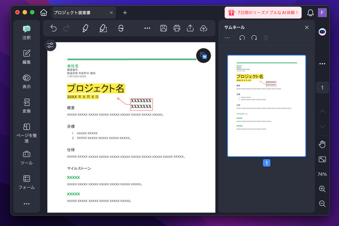339x226 pixels.
Task: Click the 仕様 heading in the document
Action: [71, 150]
